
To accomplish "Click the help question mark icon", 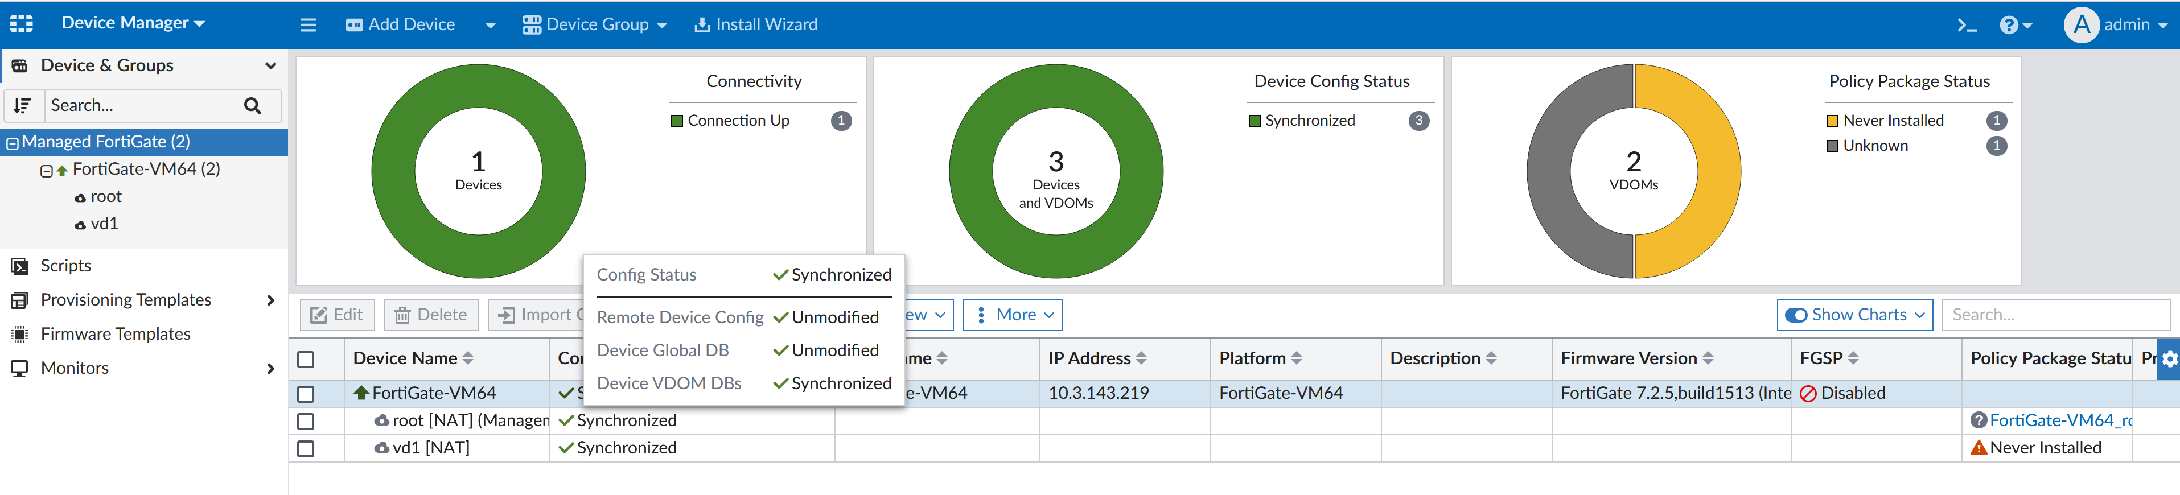I will 2009,26.
